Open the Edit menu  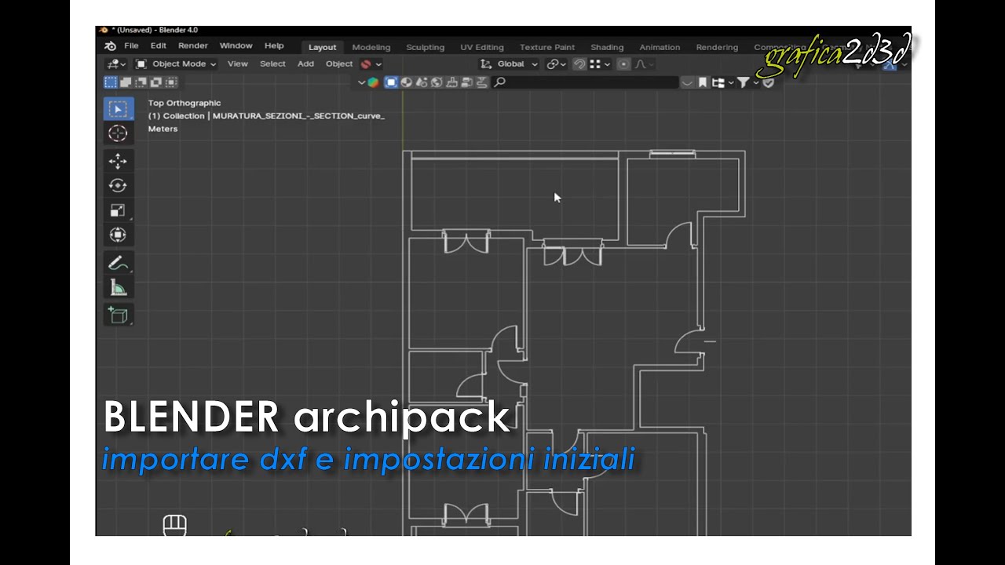point(159,46)
